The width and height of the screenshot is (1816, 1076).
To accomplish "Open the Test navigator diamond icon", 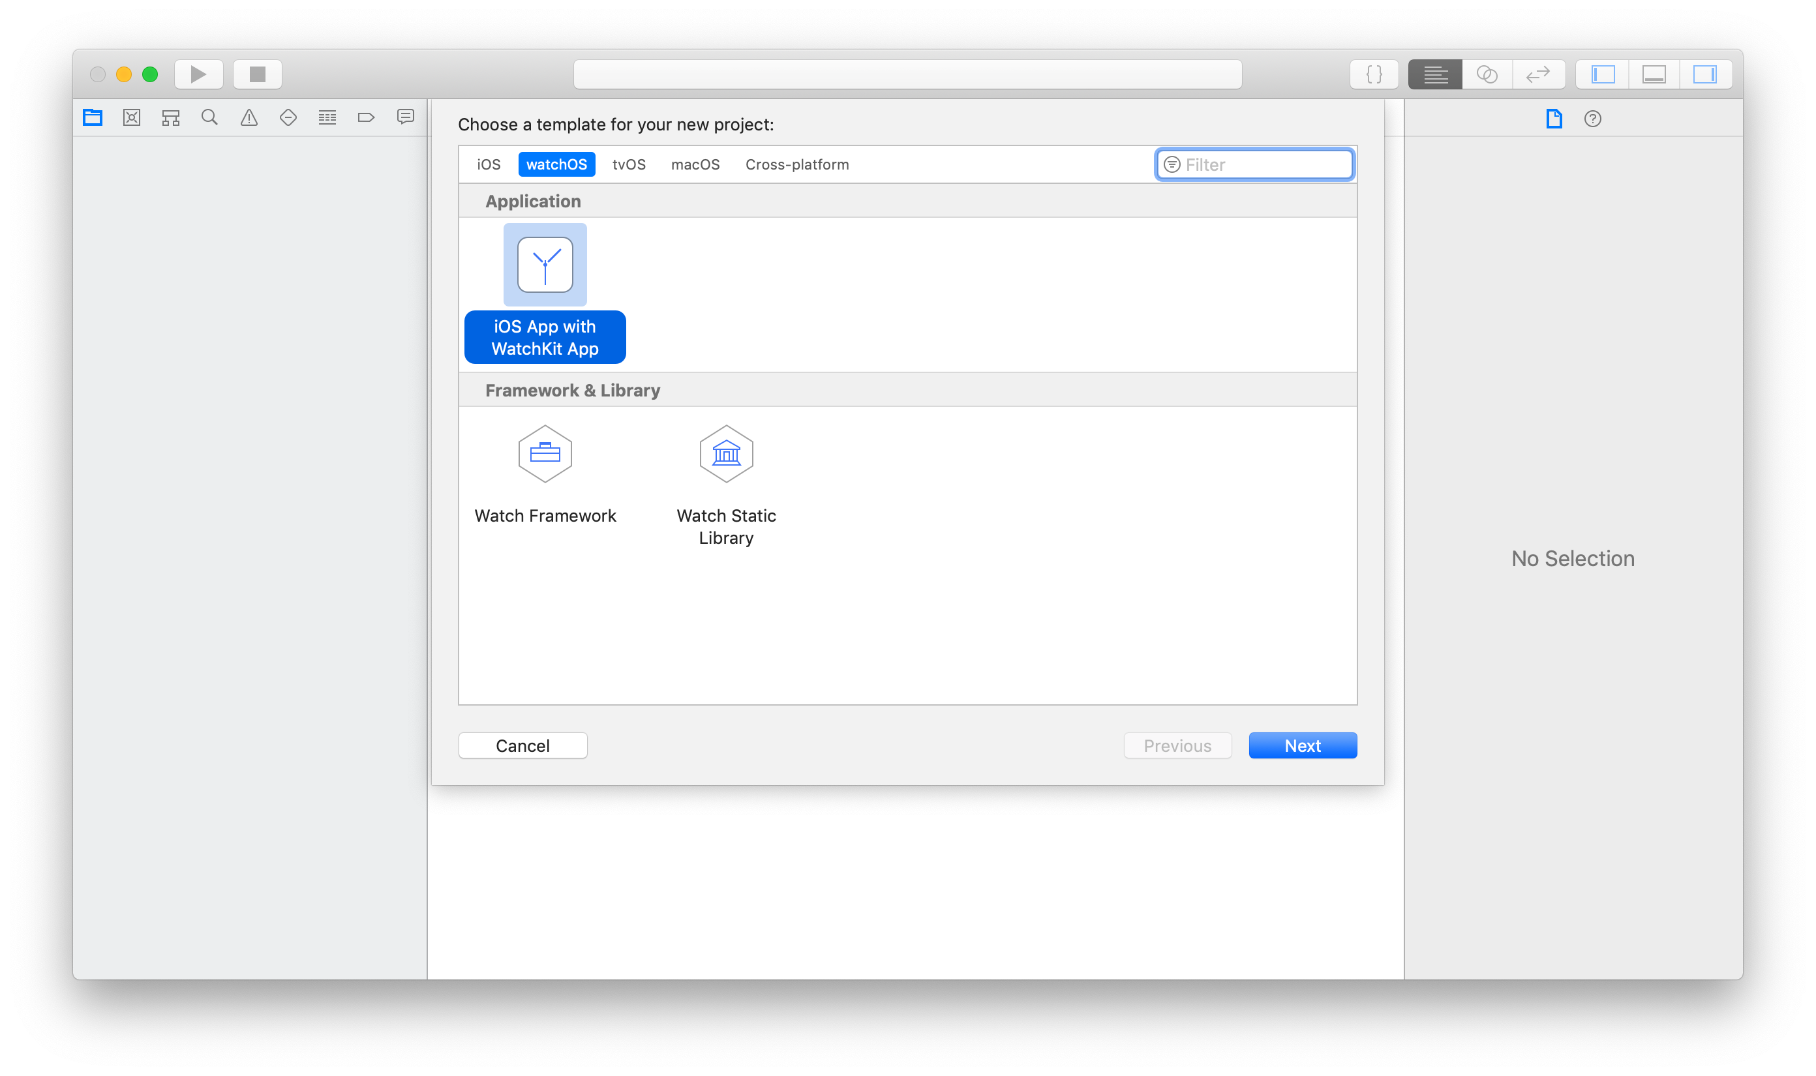I will (288, 117).
